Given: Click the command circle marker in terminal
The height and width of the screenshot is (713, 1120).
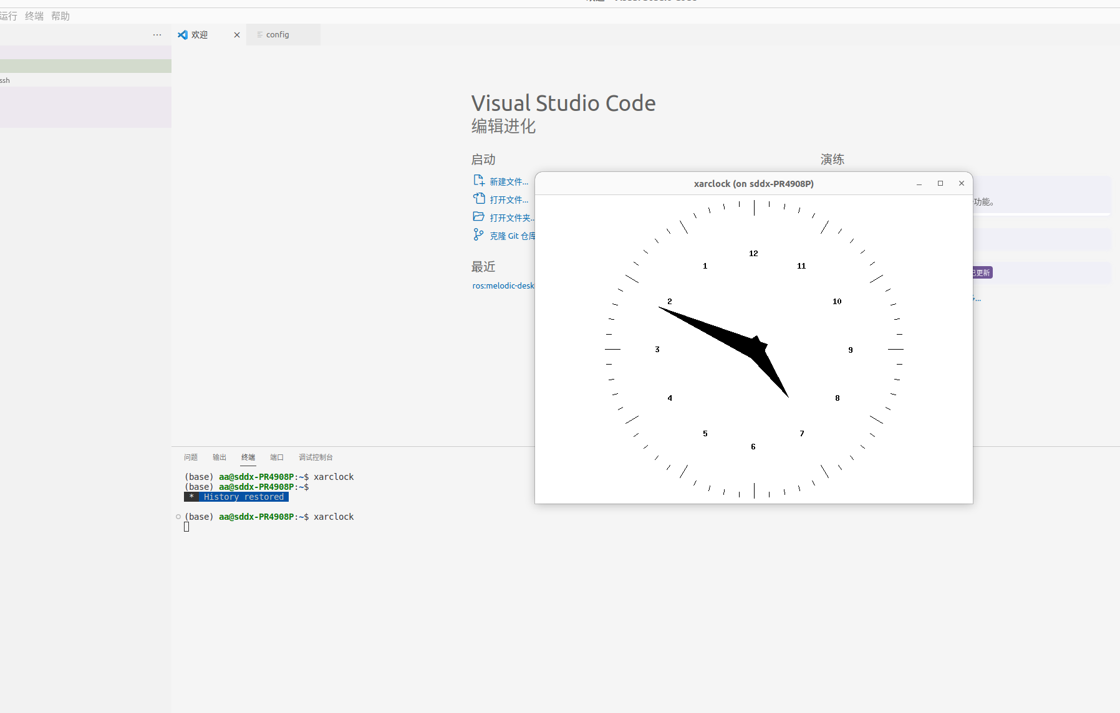Looking at the screenshot, I should (x=178, y=517).
